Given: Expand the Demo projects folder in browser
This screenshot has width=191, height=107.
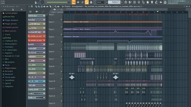Looking at the screenshot, I should [x=10, y=44].
